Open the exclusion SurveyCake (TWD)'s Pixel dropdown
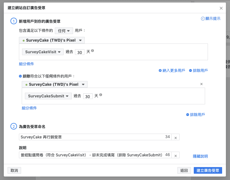Image resolution: width=230 pixels, height=180 pixels. coord(55,84)
